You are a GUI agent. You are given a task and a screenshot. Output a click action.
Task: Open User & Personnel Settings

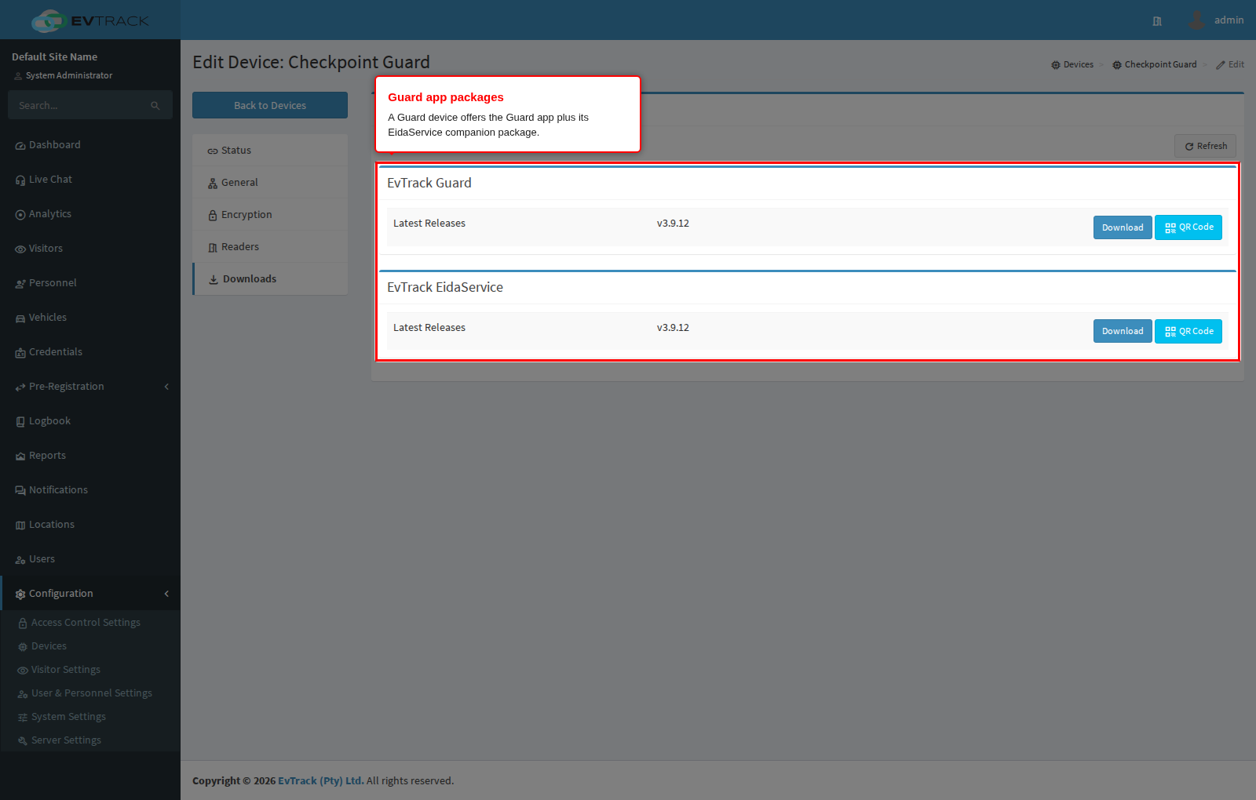tap(90, 693)
